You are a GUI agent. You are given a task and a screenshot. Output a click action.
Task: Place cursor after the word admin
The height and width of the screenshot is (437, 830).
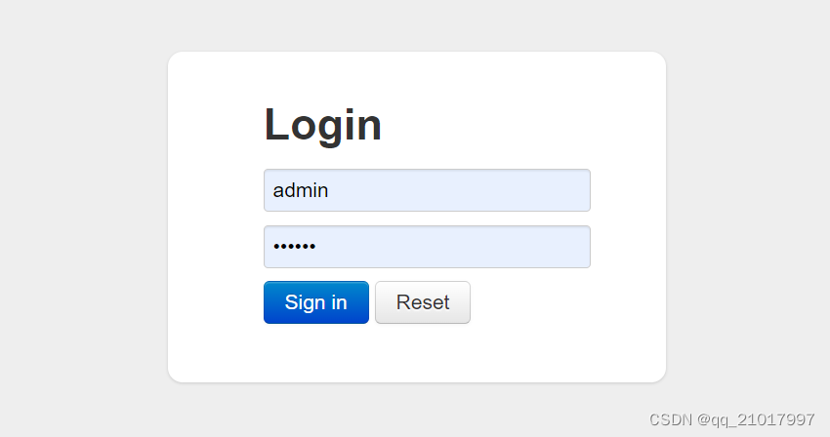(329, 190)
